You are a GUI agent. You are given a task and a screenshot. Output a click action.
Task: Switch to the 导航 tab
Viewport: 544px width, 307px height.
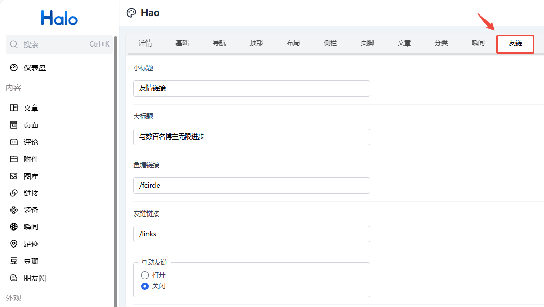click(219, 43)
